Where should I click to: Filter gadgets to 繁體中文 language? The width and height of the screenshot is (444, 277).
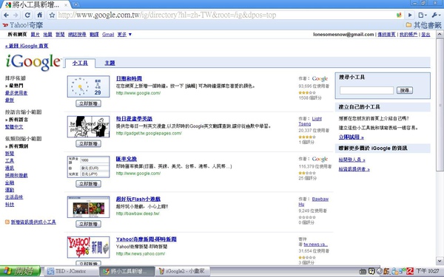(x=14, y=127)
